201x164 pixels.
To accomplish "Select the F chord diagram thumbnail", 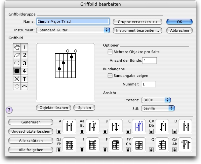I will click(116, 145).
